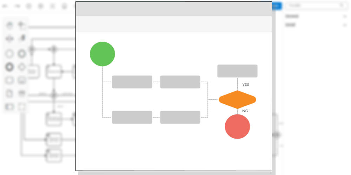Click the red end circle
The width and height of the screenshot is (351, 175).
pos(237,126)
